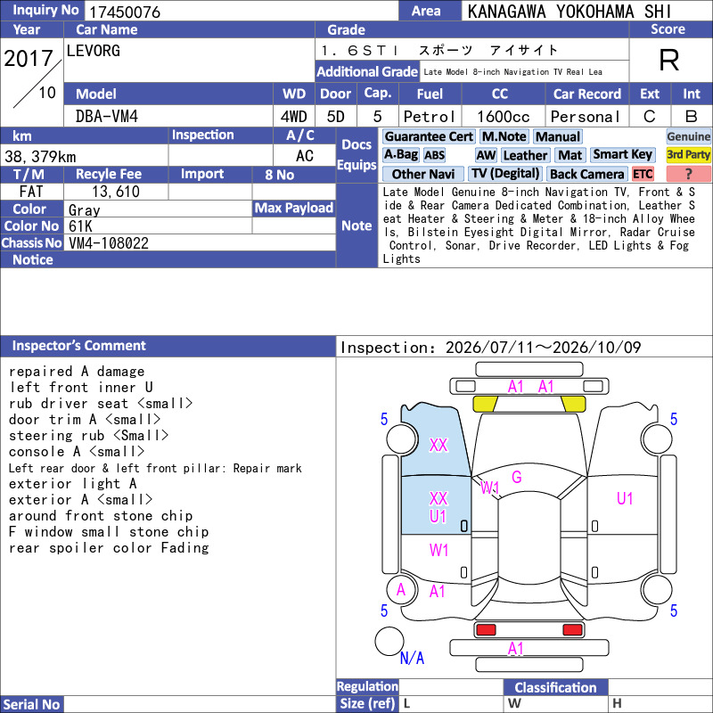This screenshot has height=713, width=713.
Task: Select rear-left wheel circle marked A
Action: (401, 590)
